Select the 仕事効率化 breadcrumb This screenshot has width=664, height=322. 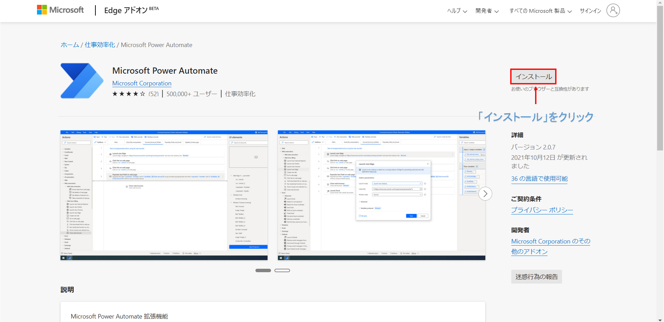[100, 45]
